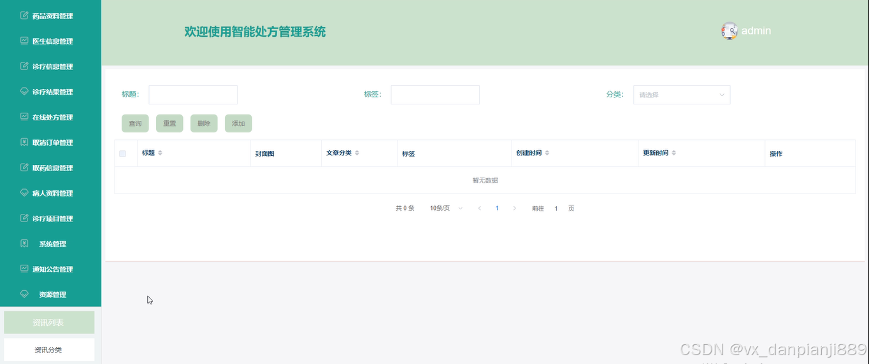
Task: Open 医生信息管理 sidebar menu
Action: point(50,41)
